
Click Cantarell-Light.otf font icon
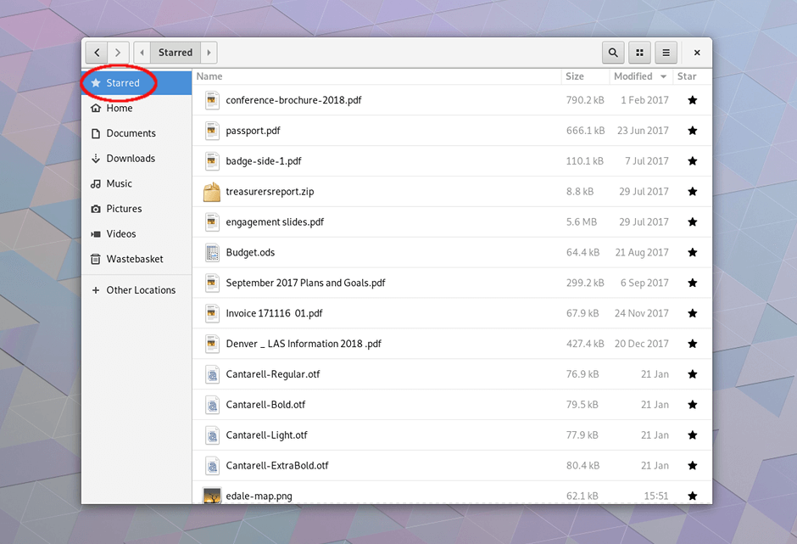point(212,435)
